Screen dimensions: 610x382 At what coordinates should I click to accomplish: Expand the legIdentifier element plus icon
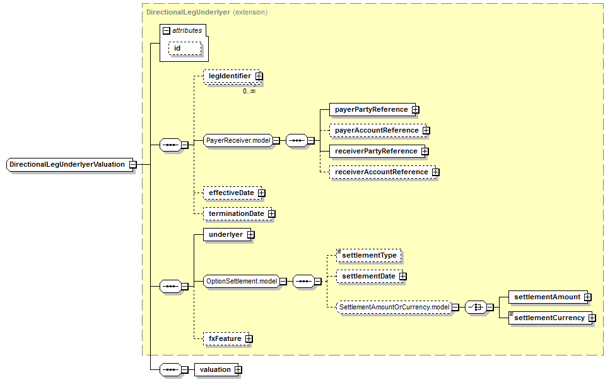tap(259, 76)
